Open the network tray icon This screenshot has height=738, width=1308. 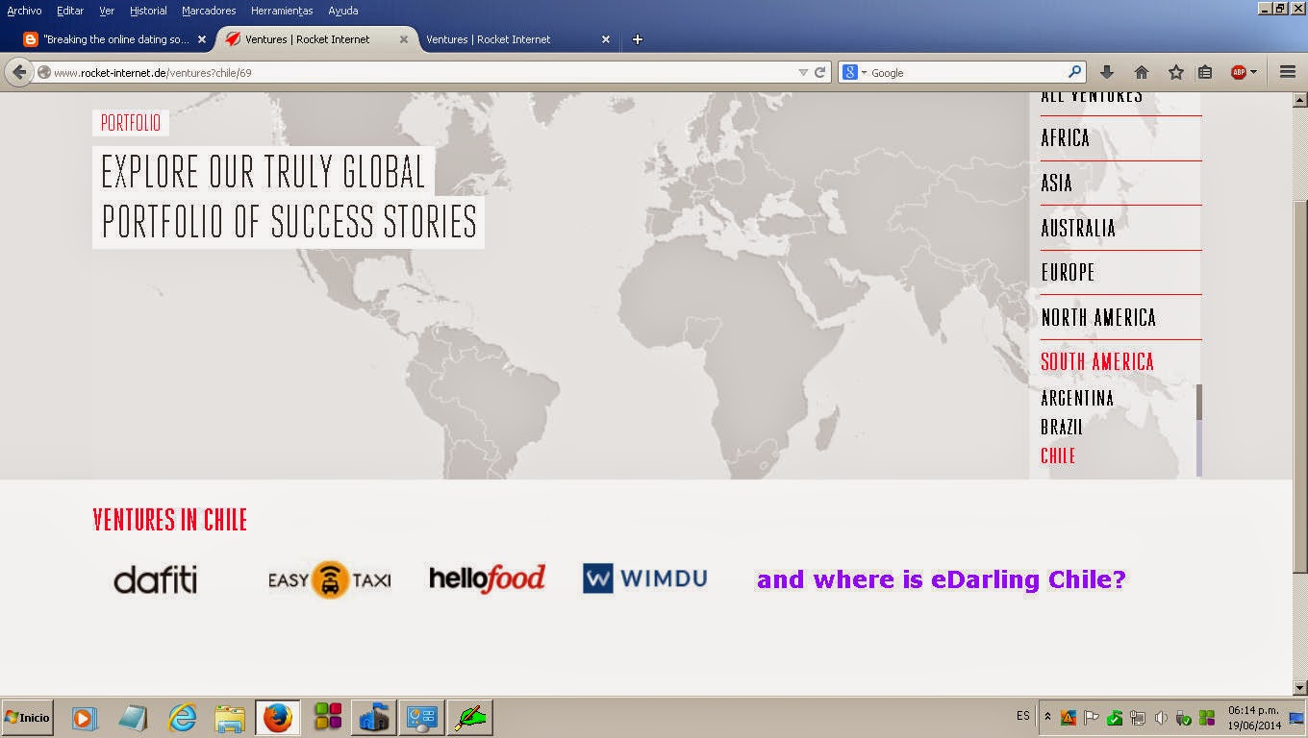[1138, 718]
